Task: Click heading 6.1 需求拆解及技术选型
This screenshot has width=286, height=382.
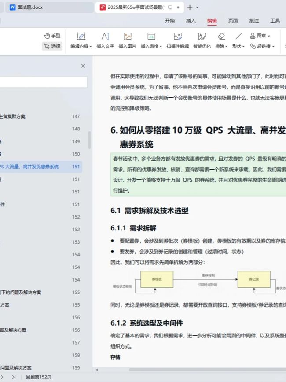Action: 149,211
